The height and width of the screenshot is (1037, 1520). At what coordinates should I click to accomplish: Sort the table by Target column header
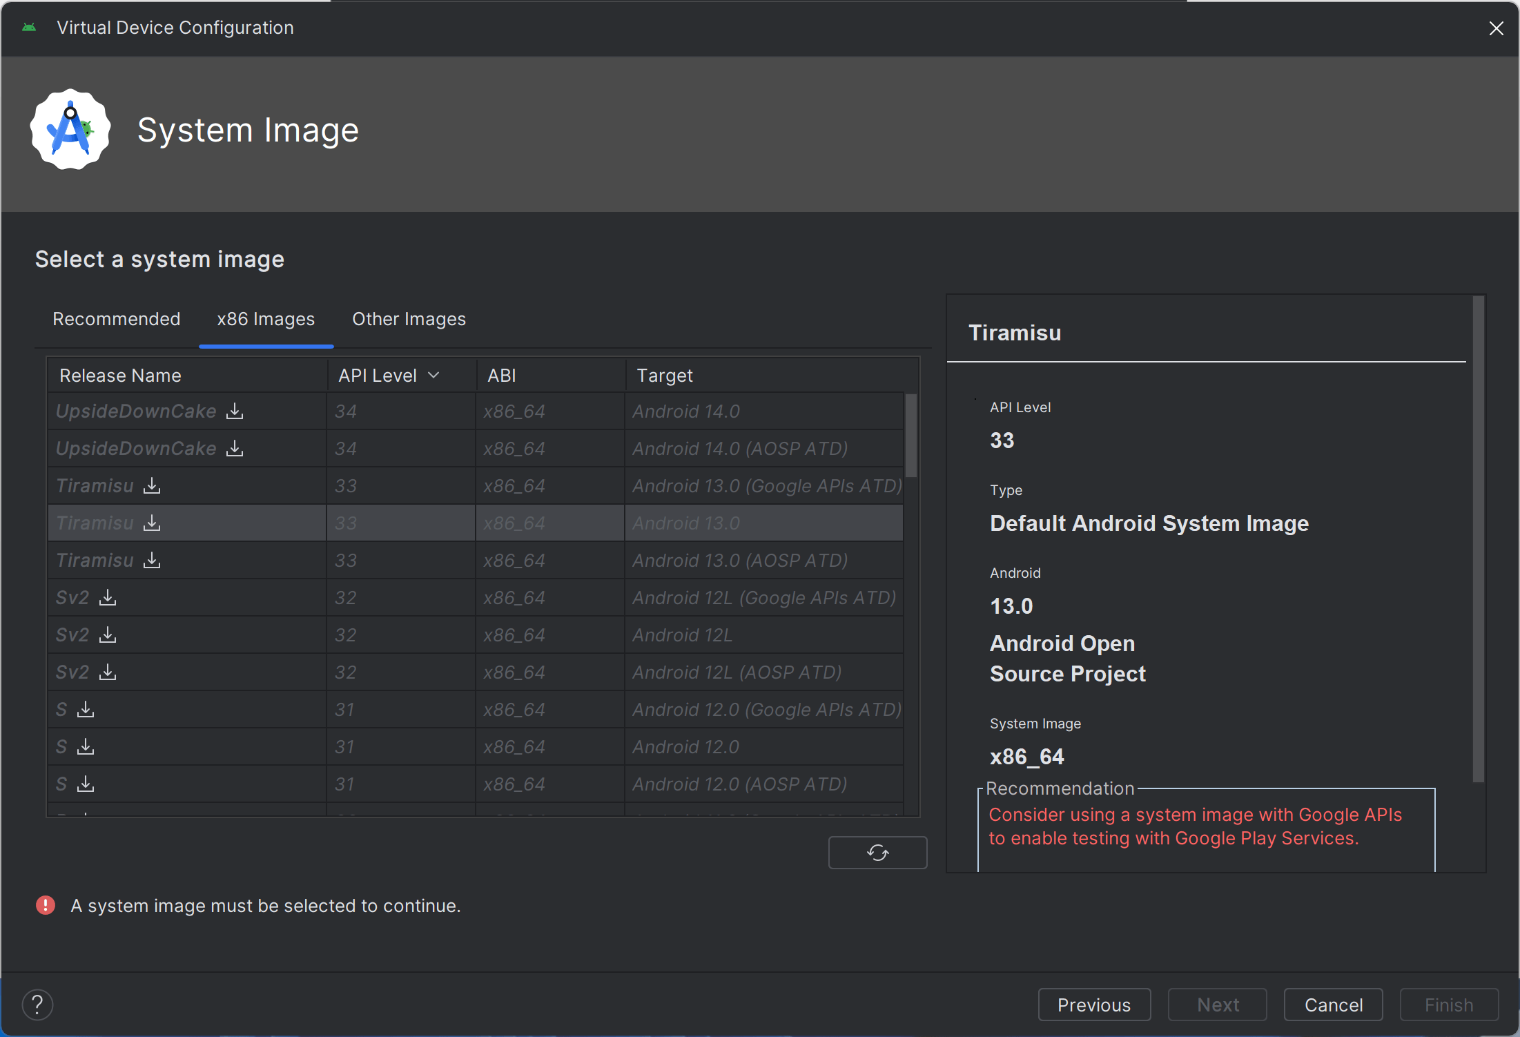pos(664,376)
